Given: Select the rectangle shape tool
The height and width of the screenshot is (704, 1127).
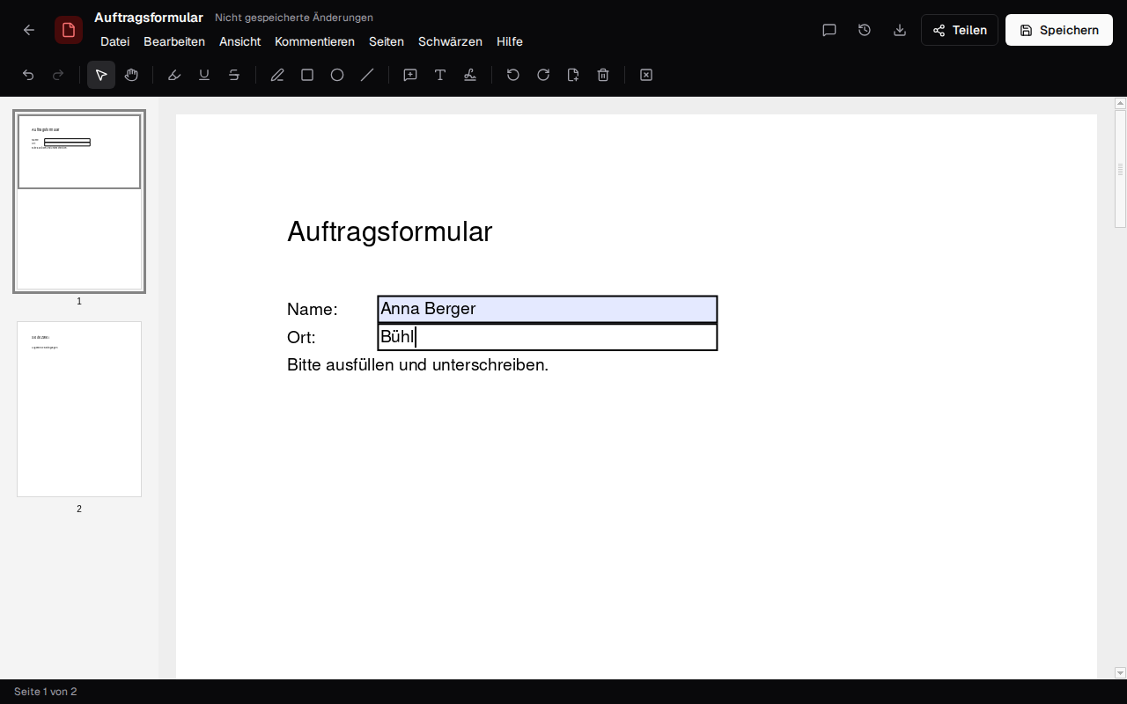Looking at the screenshot, I should pyautogui.click(x=307, y=75).
